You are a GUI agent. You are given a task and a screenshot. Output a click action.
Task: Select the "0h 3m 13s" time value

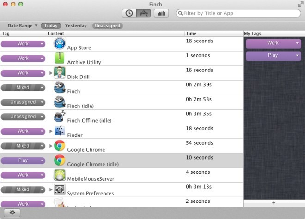199,187
